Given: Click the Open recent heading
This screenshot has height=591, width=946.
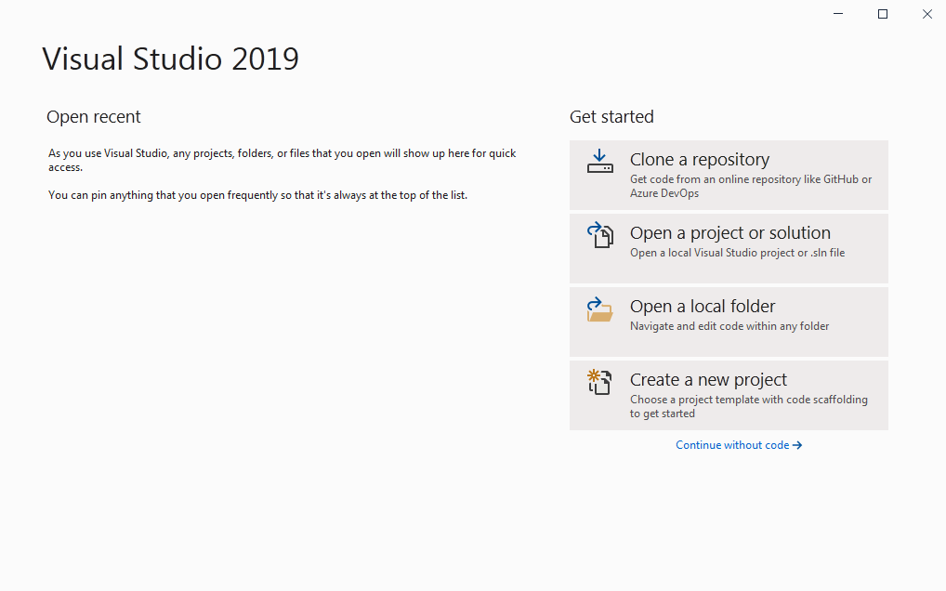Looking at the screenshot, I should pyautogui.click(x=94, y=116).
